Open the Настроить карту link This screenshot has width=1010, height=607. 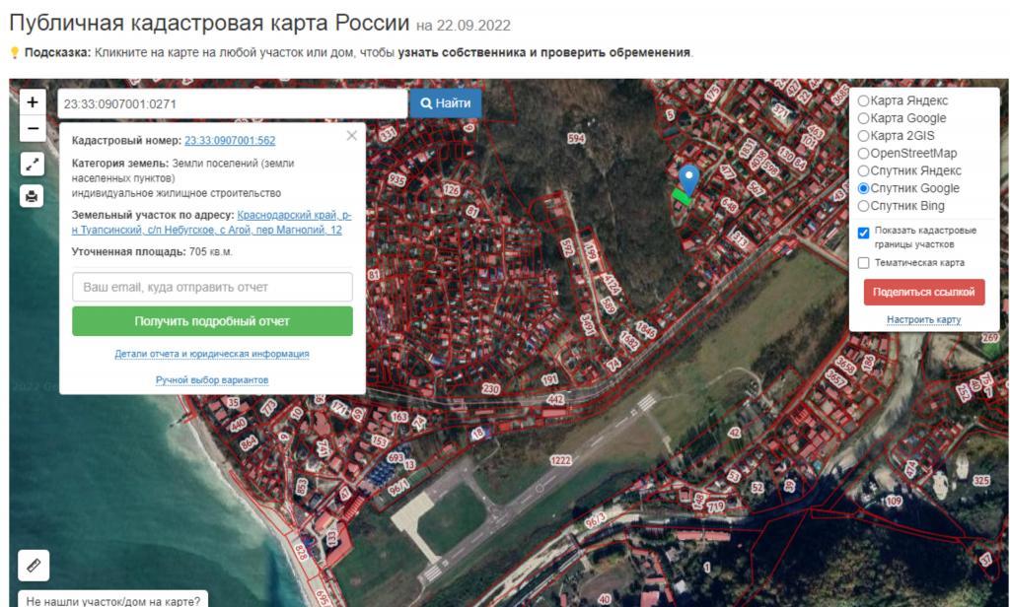[x=923, y=320]
